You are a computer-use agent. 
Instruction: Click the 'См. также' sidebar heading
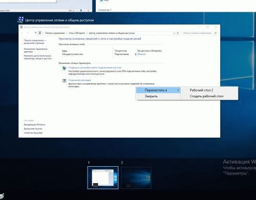tap(29, 120)
